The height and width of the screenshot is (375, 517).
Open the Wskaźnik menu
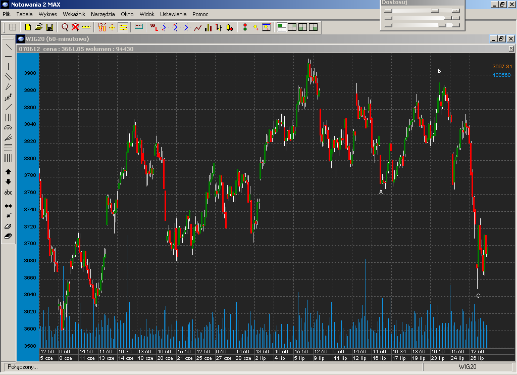[74, 14]
